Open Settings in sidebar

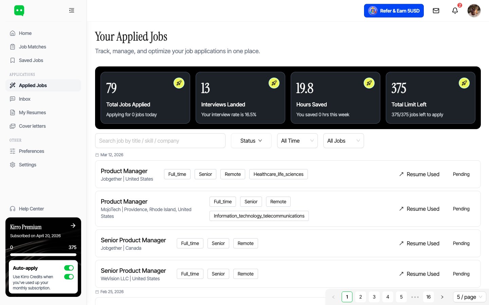pos(43,165)
